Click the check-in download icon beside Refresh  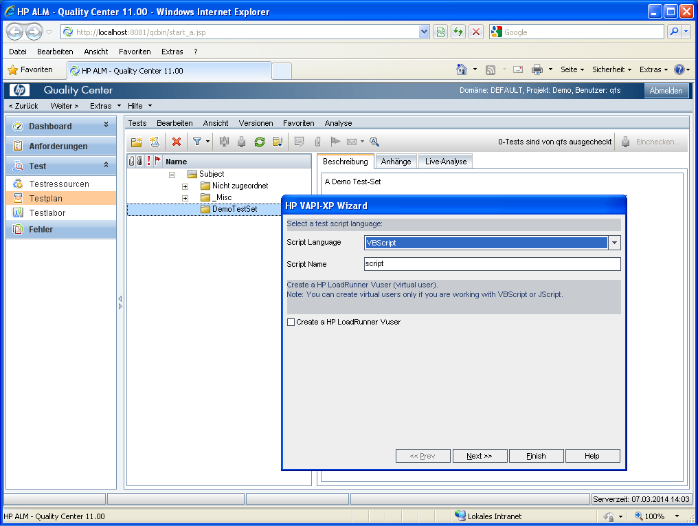pos(242,142)
